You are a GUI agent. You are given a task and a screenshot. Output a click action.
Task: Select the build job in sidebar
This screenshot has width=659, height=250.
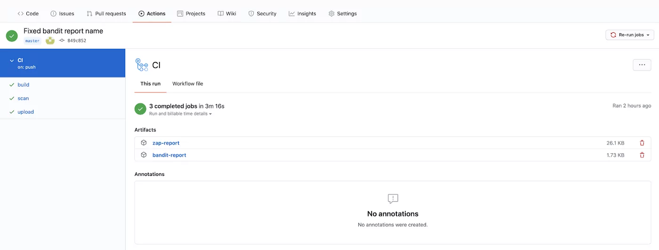(x=23, y=85)
